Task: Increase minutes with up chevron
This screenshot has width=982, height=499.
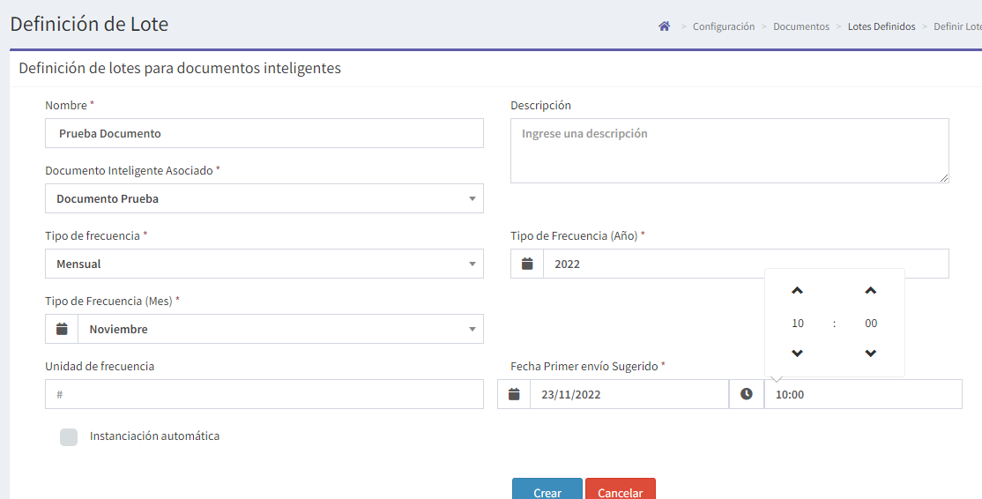Action: (x=871, y=291)
